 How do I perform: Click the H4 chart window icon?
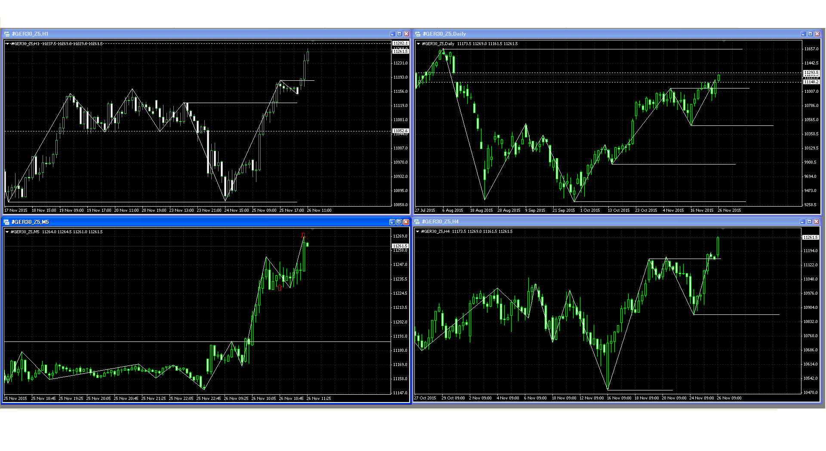(417, 222)
